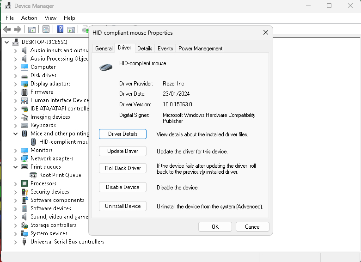This screenshot has height=262, width=361.
Task: Switch to the Events tab
Action: 165,49
